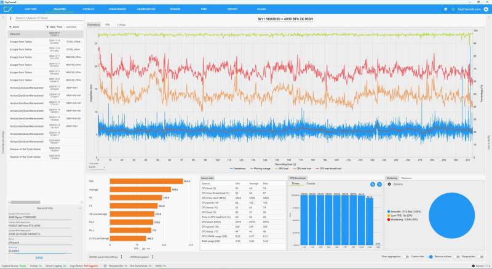Screen dimensions: 492x269
Task: Open the SENSOR tab
Action: 175,9
